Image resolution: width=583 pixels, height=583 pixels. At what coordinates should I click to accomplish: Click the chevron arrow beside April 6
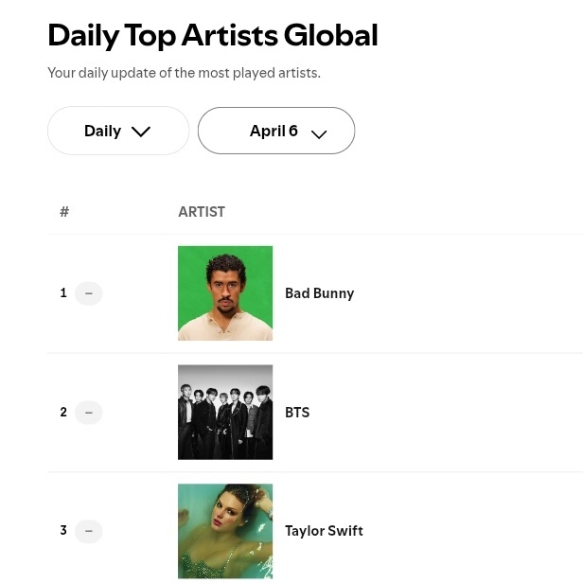pos(319,133)
